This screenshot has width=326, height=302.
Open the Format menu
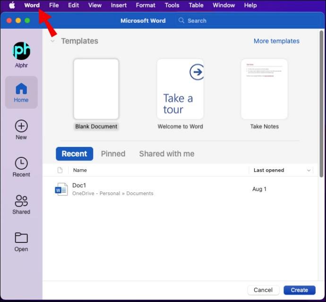[x=146, y=5]
